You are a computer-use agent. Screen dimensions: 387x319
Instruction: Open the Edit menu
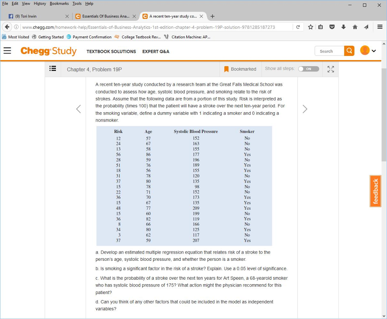click(x=15, y=4)
